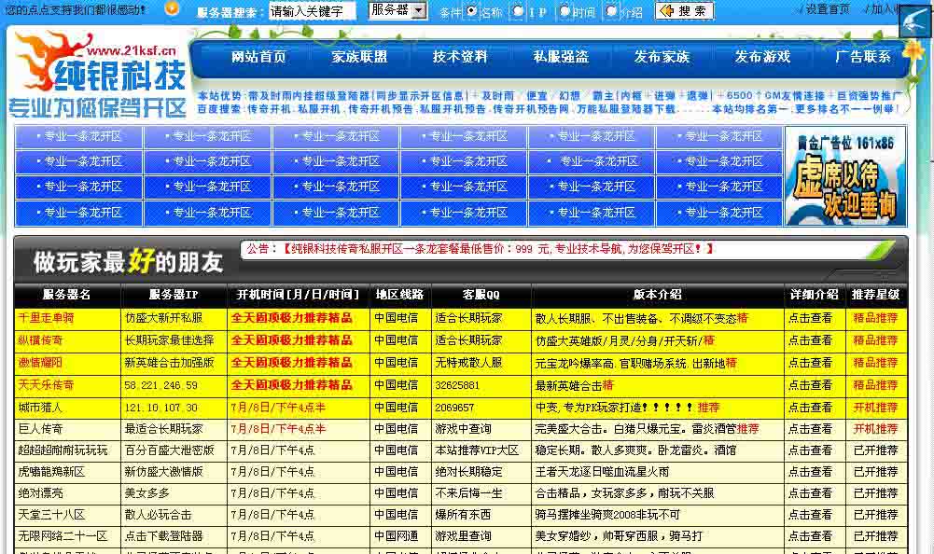Open the 技术资料 navigation tab
The height and width of the screenshot is (554, 934).
(458, 56)
